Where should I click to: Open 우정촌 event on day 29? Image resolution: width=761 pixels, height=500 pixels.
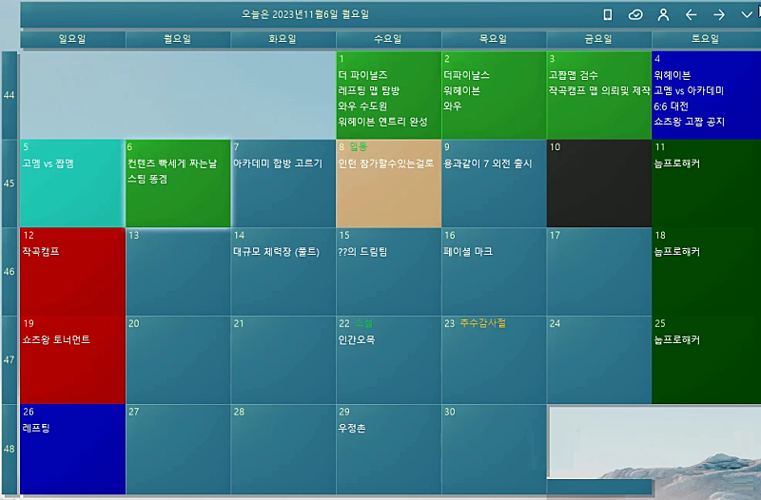(352, 428)
